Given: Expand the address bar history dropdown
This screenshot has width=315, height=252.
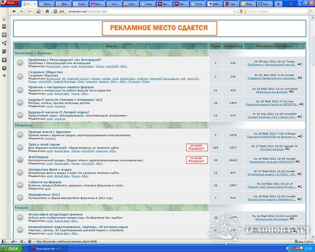Looking at the screenshot, I should click(234, 12).
